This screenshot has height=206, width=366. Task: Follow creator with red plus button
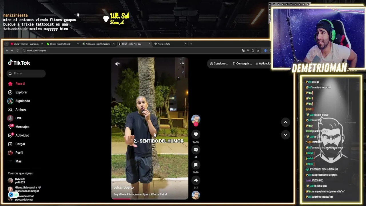(196, 124)
